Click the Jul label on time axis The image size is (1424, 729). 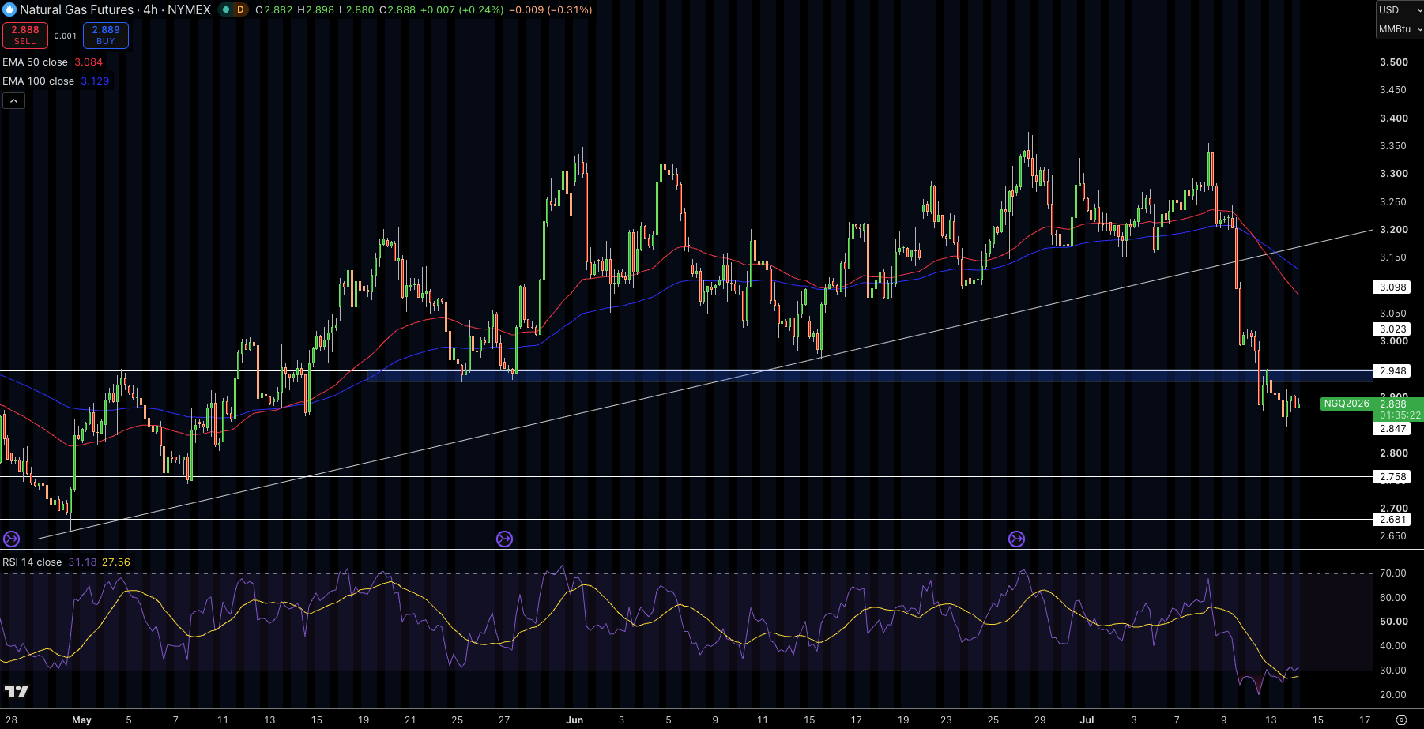[x=1087, y=720]
